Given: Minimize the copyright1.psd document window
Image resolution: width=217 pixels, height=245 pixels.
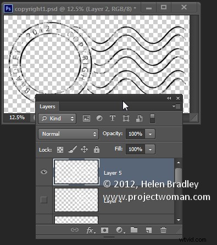Looking at the screenshot, I should (x=149, y=8).
